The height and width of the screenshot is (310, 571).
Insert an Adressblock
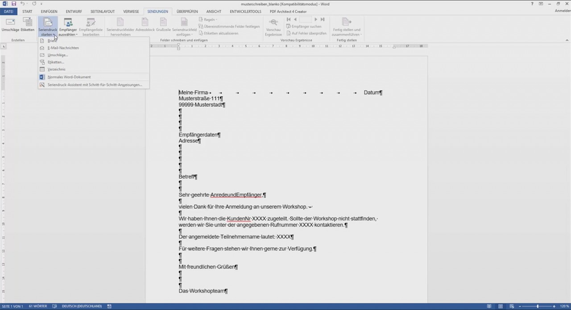click(145, 25)
